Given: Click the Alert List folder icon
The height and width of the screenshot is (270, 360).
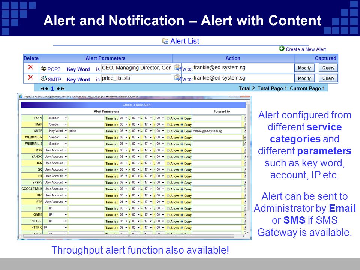Looking at the screenshot, I should coord(165,41).
